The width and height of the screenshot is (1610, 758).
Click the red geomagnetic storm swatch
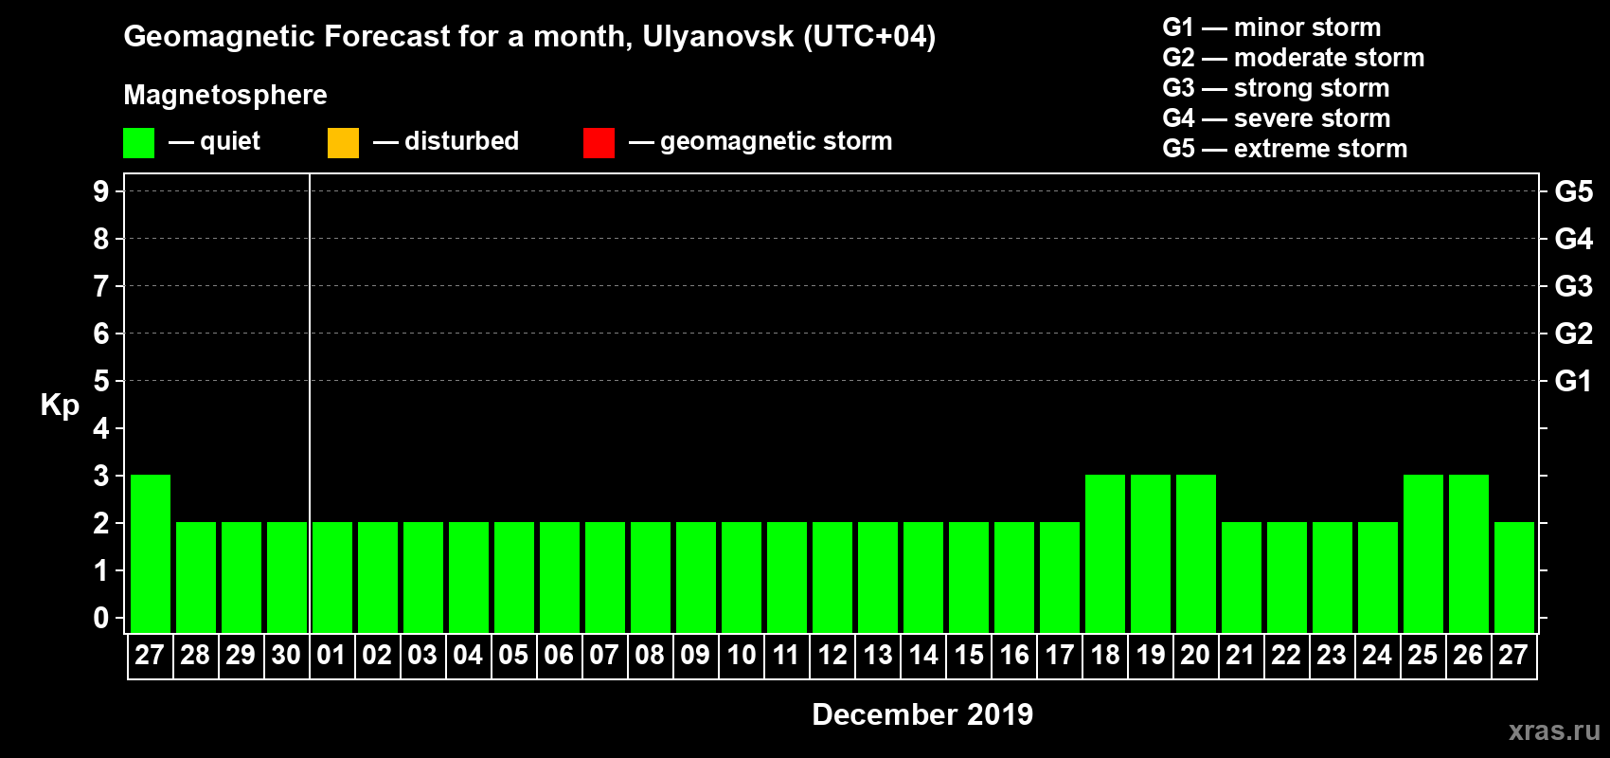pos(599,143)
